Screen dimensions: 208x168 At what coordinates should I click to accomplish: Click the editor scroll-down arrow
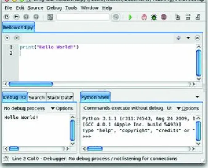point(199,79)
